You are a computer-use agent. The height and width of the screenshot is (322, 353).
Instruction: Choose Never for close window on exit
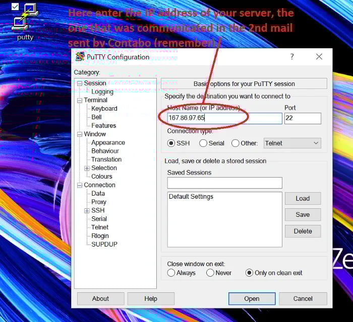210,273
